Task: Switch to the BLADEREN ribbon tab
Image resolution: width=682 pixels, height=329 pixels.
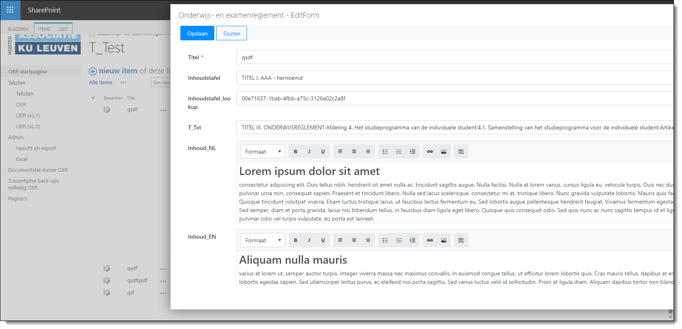Action: coord(18,29)
